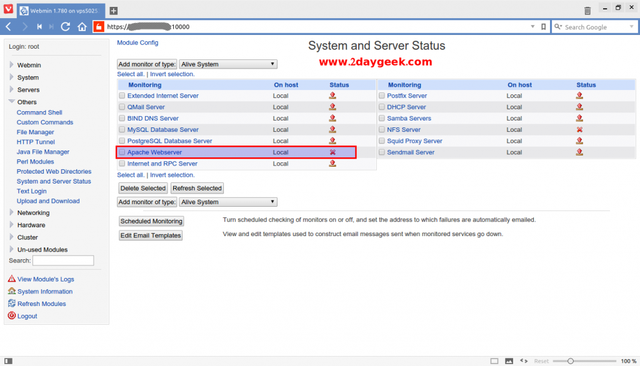Check the Sendmail Server checkbox
This screenshot has height=366, width=640.
click(x=381, y=152)
